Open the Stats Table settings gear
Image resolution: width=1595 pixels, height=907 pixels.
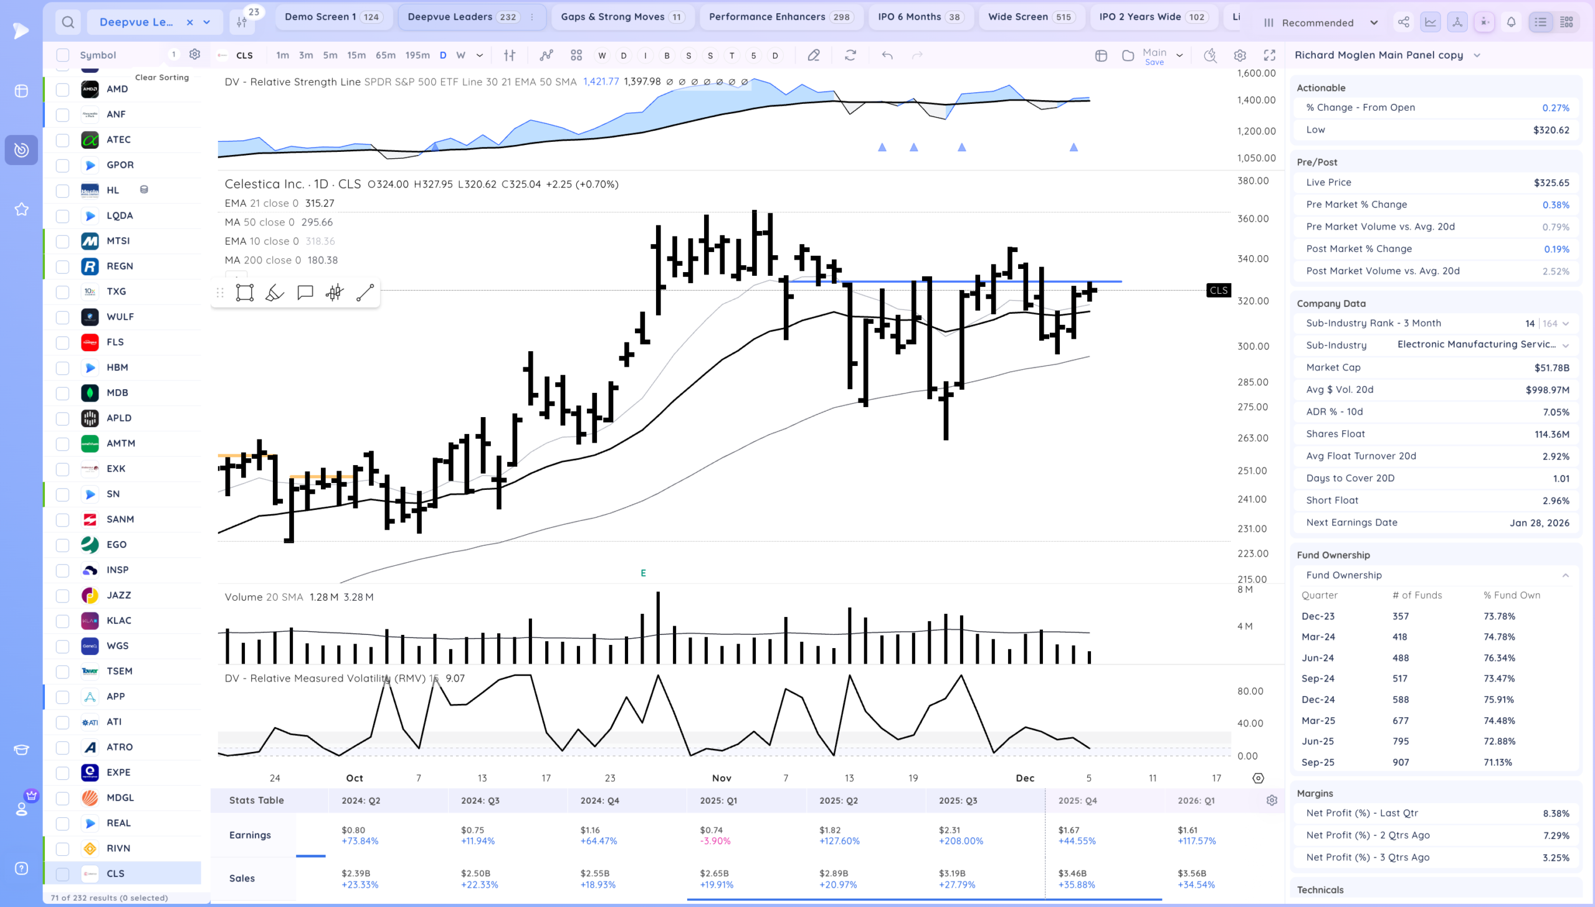coord(1272,801)
